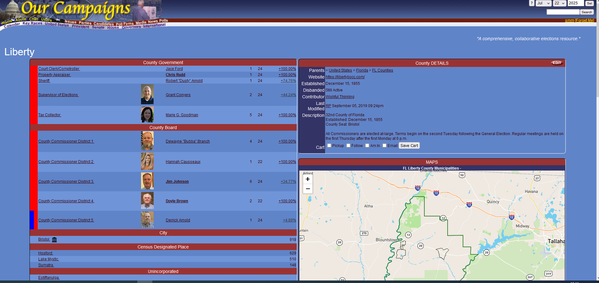Expand the day dropdown showing 22
Screen dimensions: 599x283
click(559, 3)
